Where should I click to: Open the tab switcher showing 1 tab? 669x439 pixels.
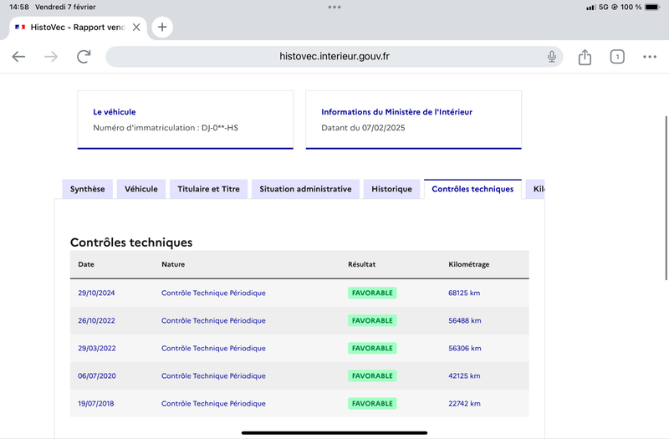coord(617,57)
